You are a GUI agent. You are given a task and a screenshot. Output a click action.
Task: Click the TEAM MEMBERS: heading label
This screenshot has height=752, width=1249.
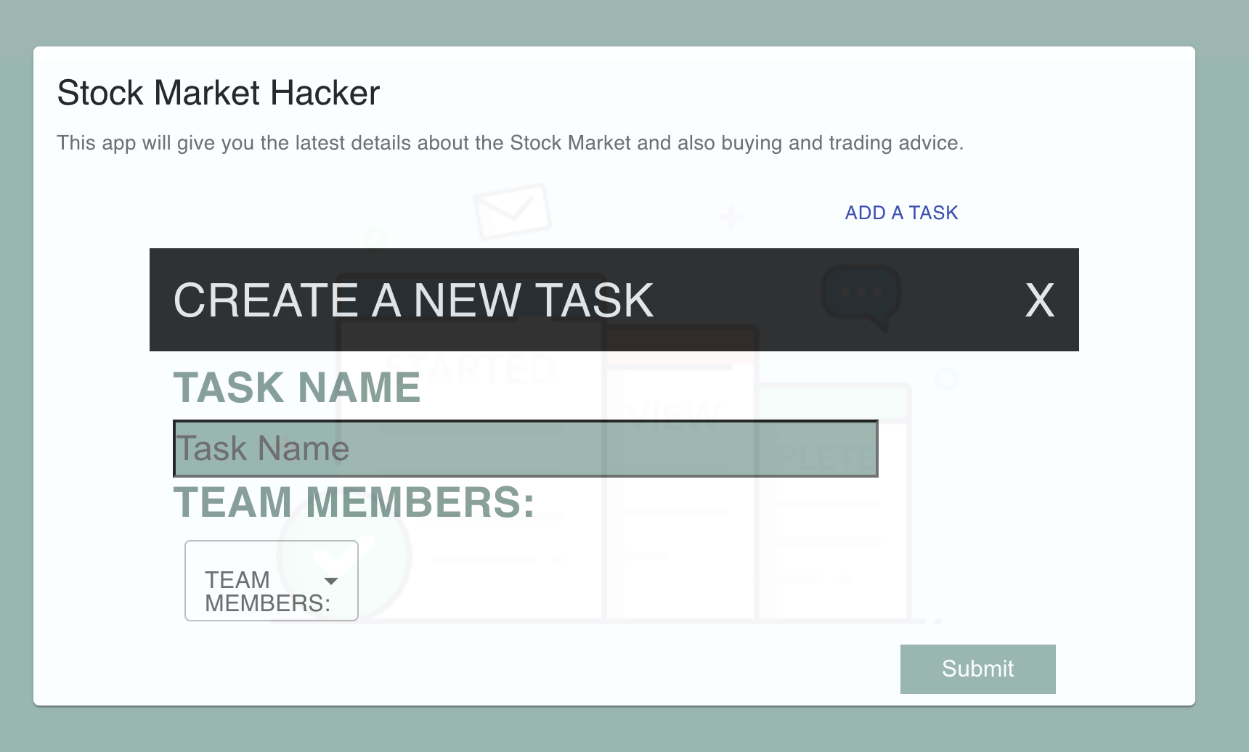pyautogui.click(x=353, y=501)
